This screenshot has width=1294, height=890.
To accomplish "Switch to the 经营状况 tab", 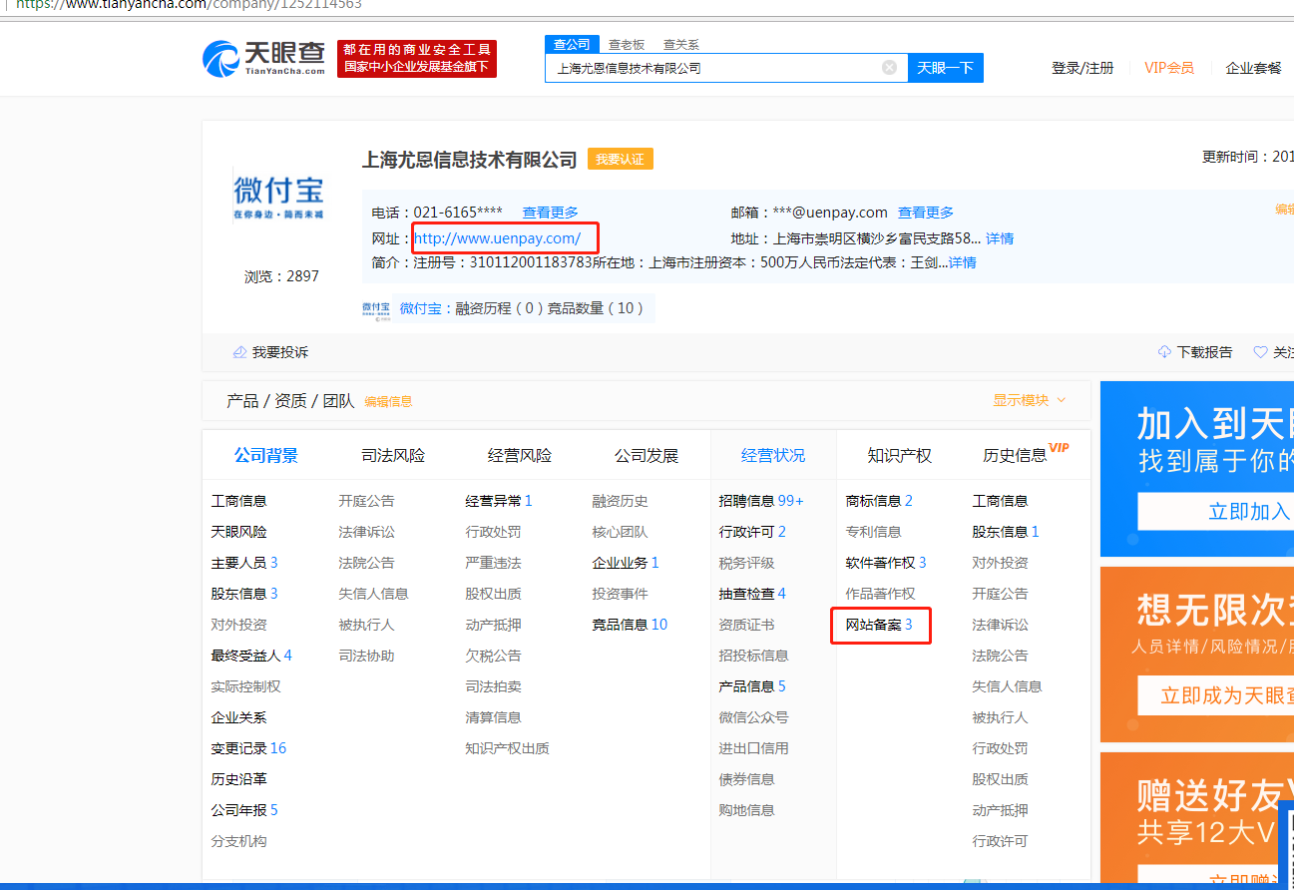I will pos(773,456).
